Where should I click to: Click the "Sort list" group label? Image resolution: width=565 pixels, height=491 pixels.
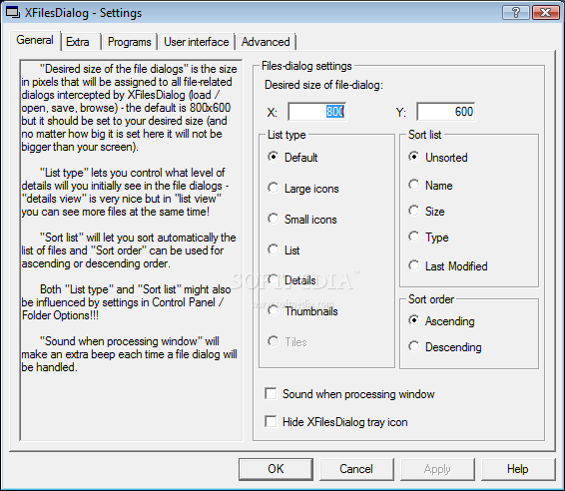[x=425, y=135]
